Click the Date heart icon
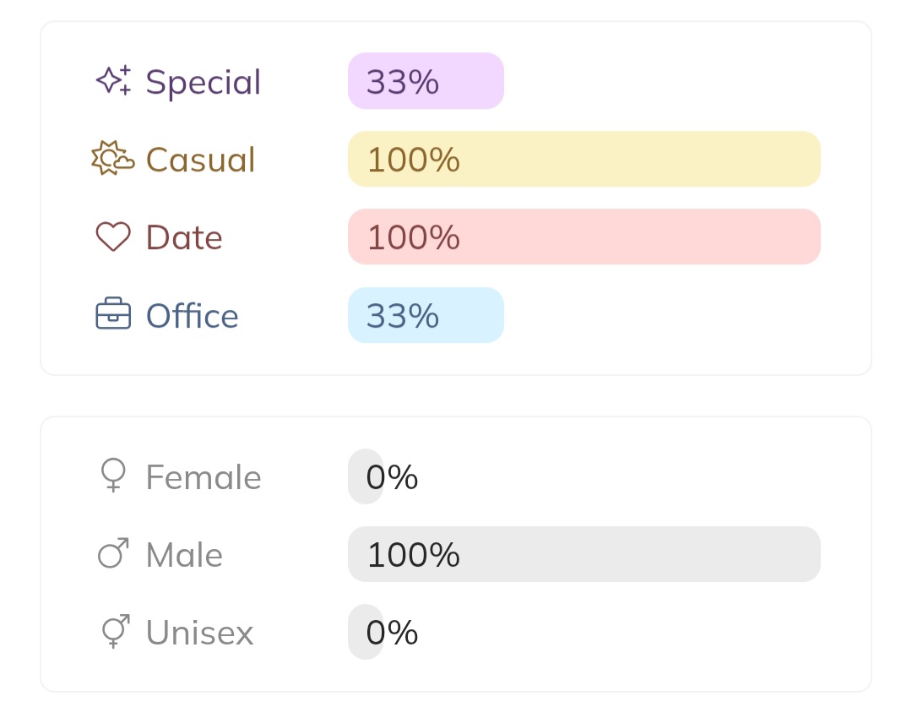 113,237
